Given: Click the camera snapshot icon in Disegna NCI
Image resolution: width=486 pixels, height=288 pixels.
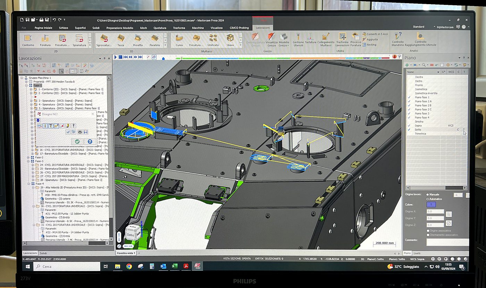Looking at the screenshot, I should pos(80,132).
